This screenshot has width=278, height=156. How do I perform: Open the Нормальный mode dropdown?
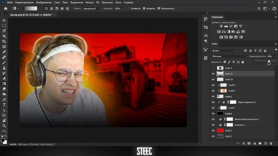pos(92,9)
